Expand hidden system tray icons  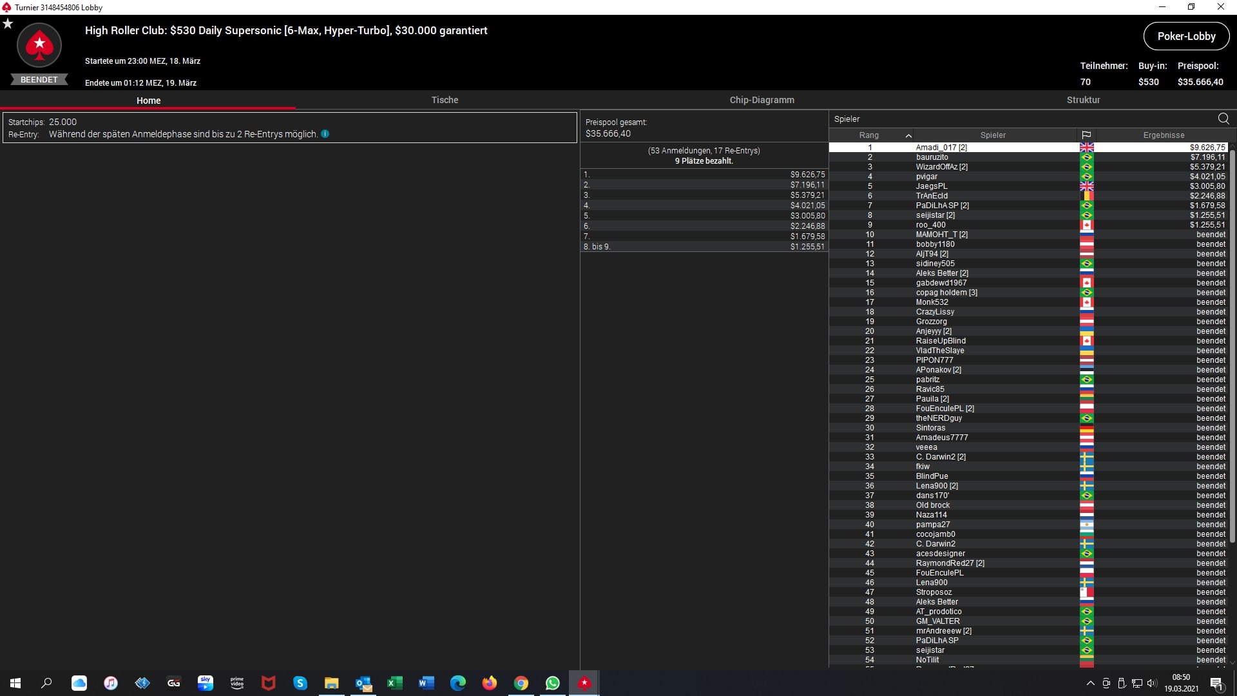pos(1090,683)
